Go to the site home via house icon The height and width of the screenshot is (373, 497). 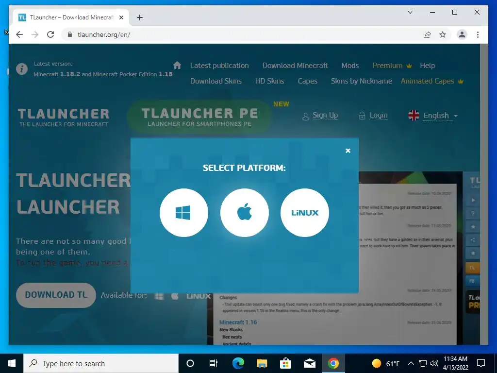177,66
